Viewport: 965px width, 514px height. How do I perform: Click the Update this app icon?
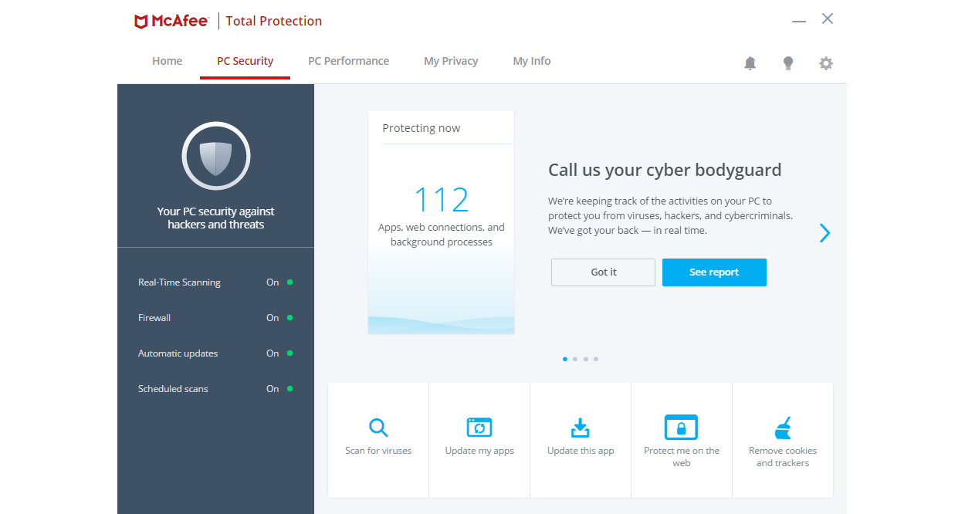(580, 427)
